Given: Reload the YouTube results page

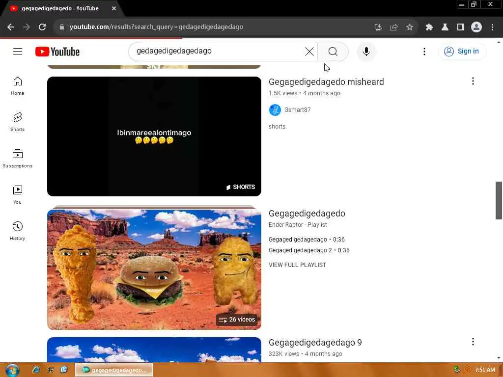Looking at the screenshot, I should point(42,27).
